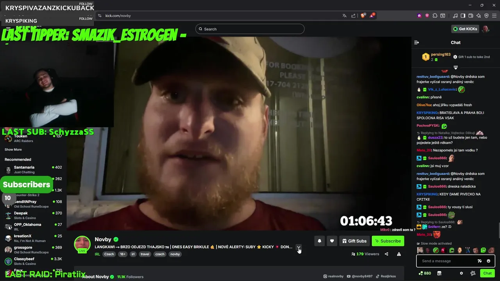Click the green screaming emote in quick emotes
Screen dimensions: 500x281
pos(452,250)
